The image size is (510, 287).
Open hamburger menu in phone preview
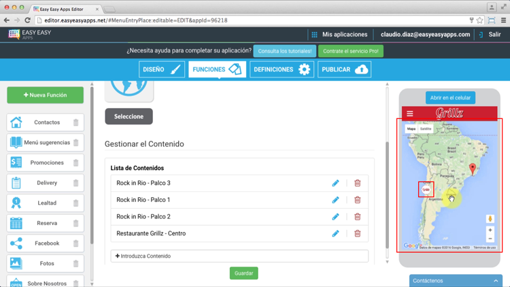tap(409, 114)
